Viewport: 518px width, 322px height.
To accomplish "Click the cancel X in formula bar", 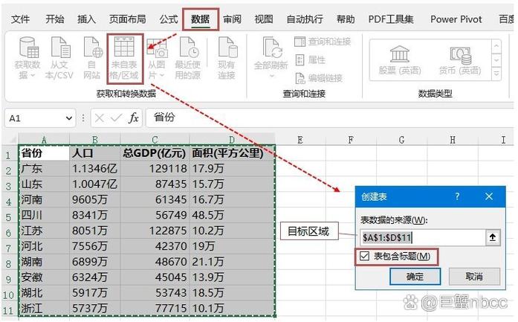I will click(99, 117).
